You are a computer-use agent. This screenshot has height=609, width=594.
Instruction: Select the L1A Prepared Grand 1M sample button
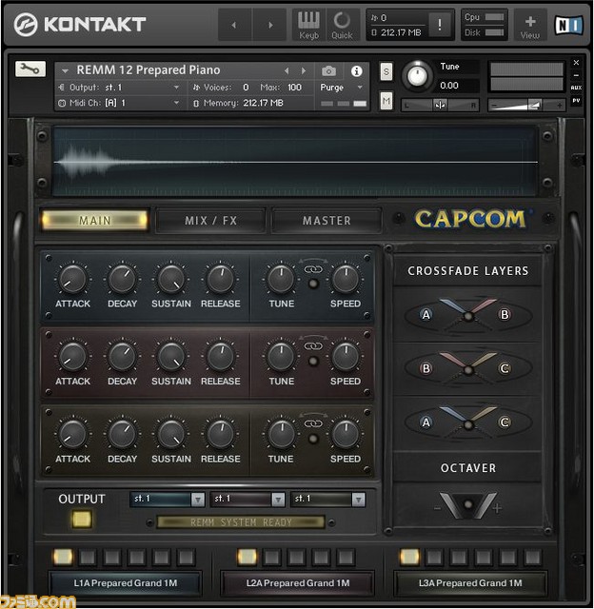click(x=125, y=583)
